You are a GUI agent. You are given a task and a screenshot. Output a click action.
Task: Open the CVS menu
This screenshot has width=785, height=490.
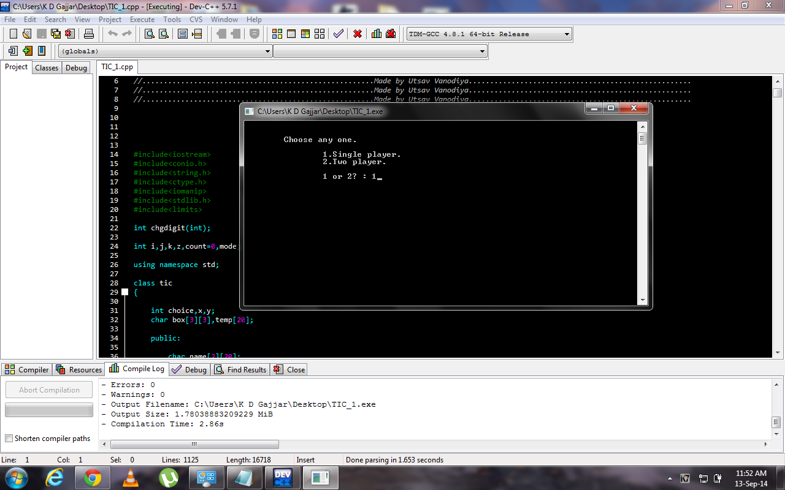(196, 20)
